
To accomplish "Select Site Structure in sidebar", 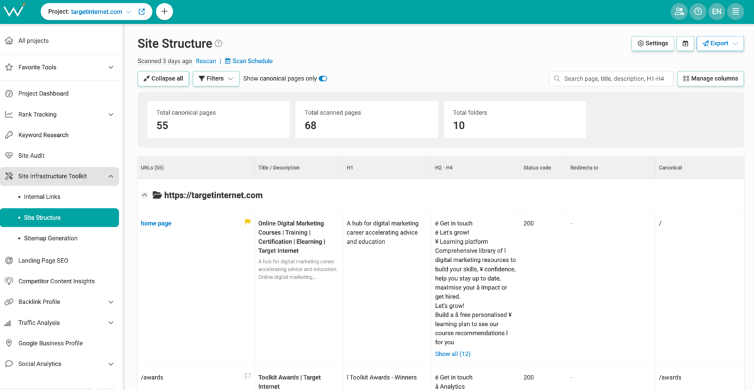I will [x=59, y=218].
